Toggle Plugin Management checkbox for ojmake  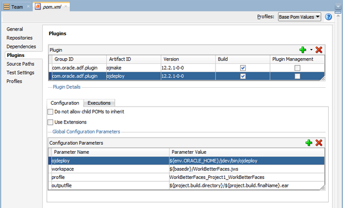click(297, 68)
